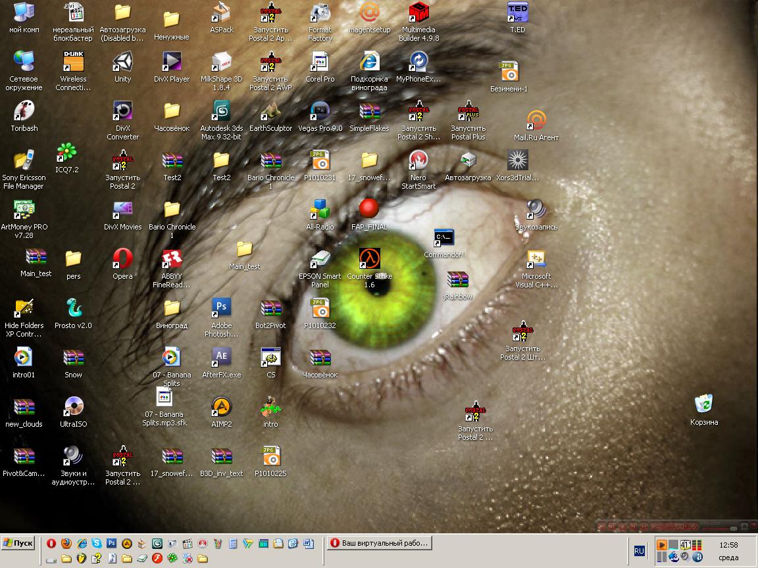Screen dimensions: 758x568
Task: Launch Vegas Pro 9.0 from the desktop
Action: 320,112
